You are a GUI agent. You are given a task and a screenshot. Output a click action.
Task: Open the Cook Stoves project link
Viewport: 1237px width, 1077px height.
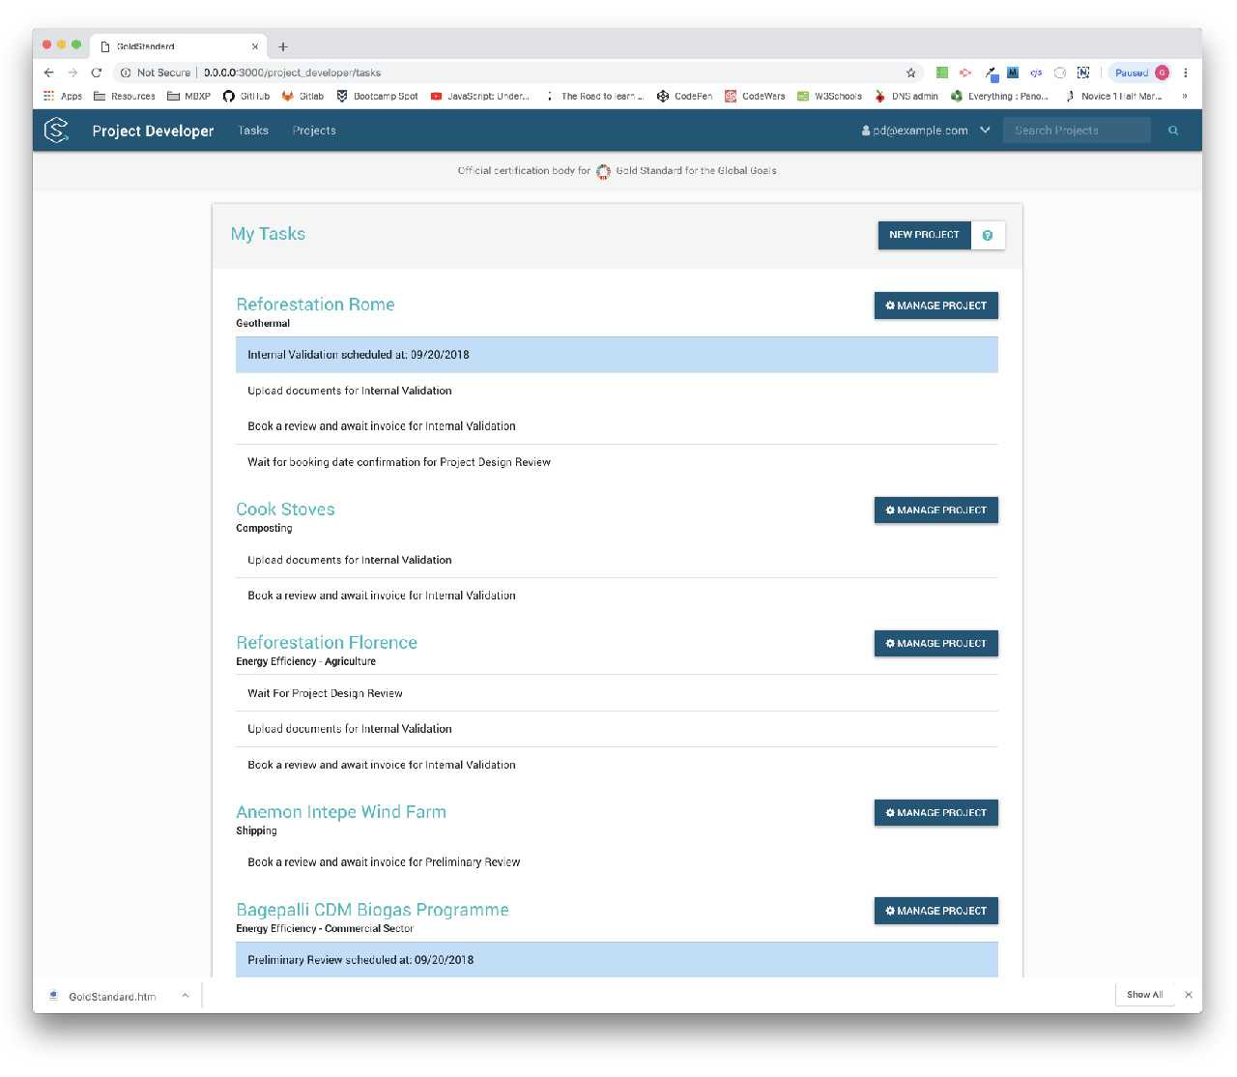click(285, 509)
